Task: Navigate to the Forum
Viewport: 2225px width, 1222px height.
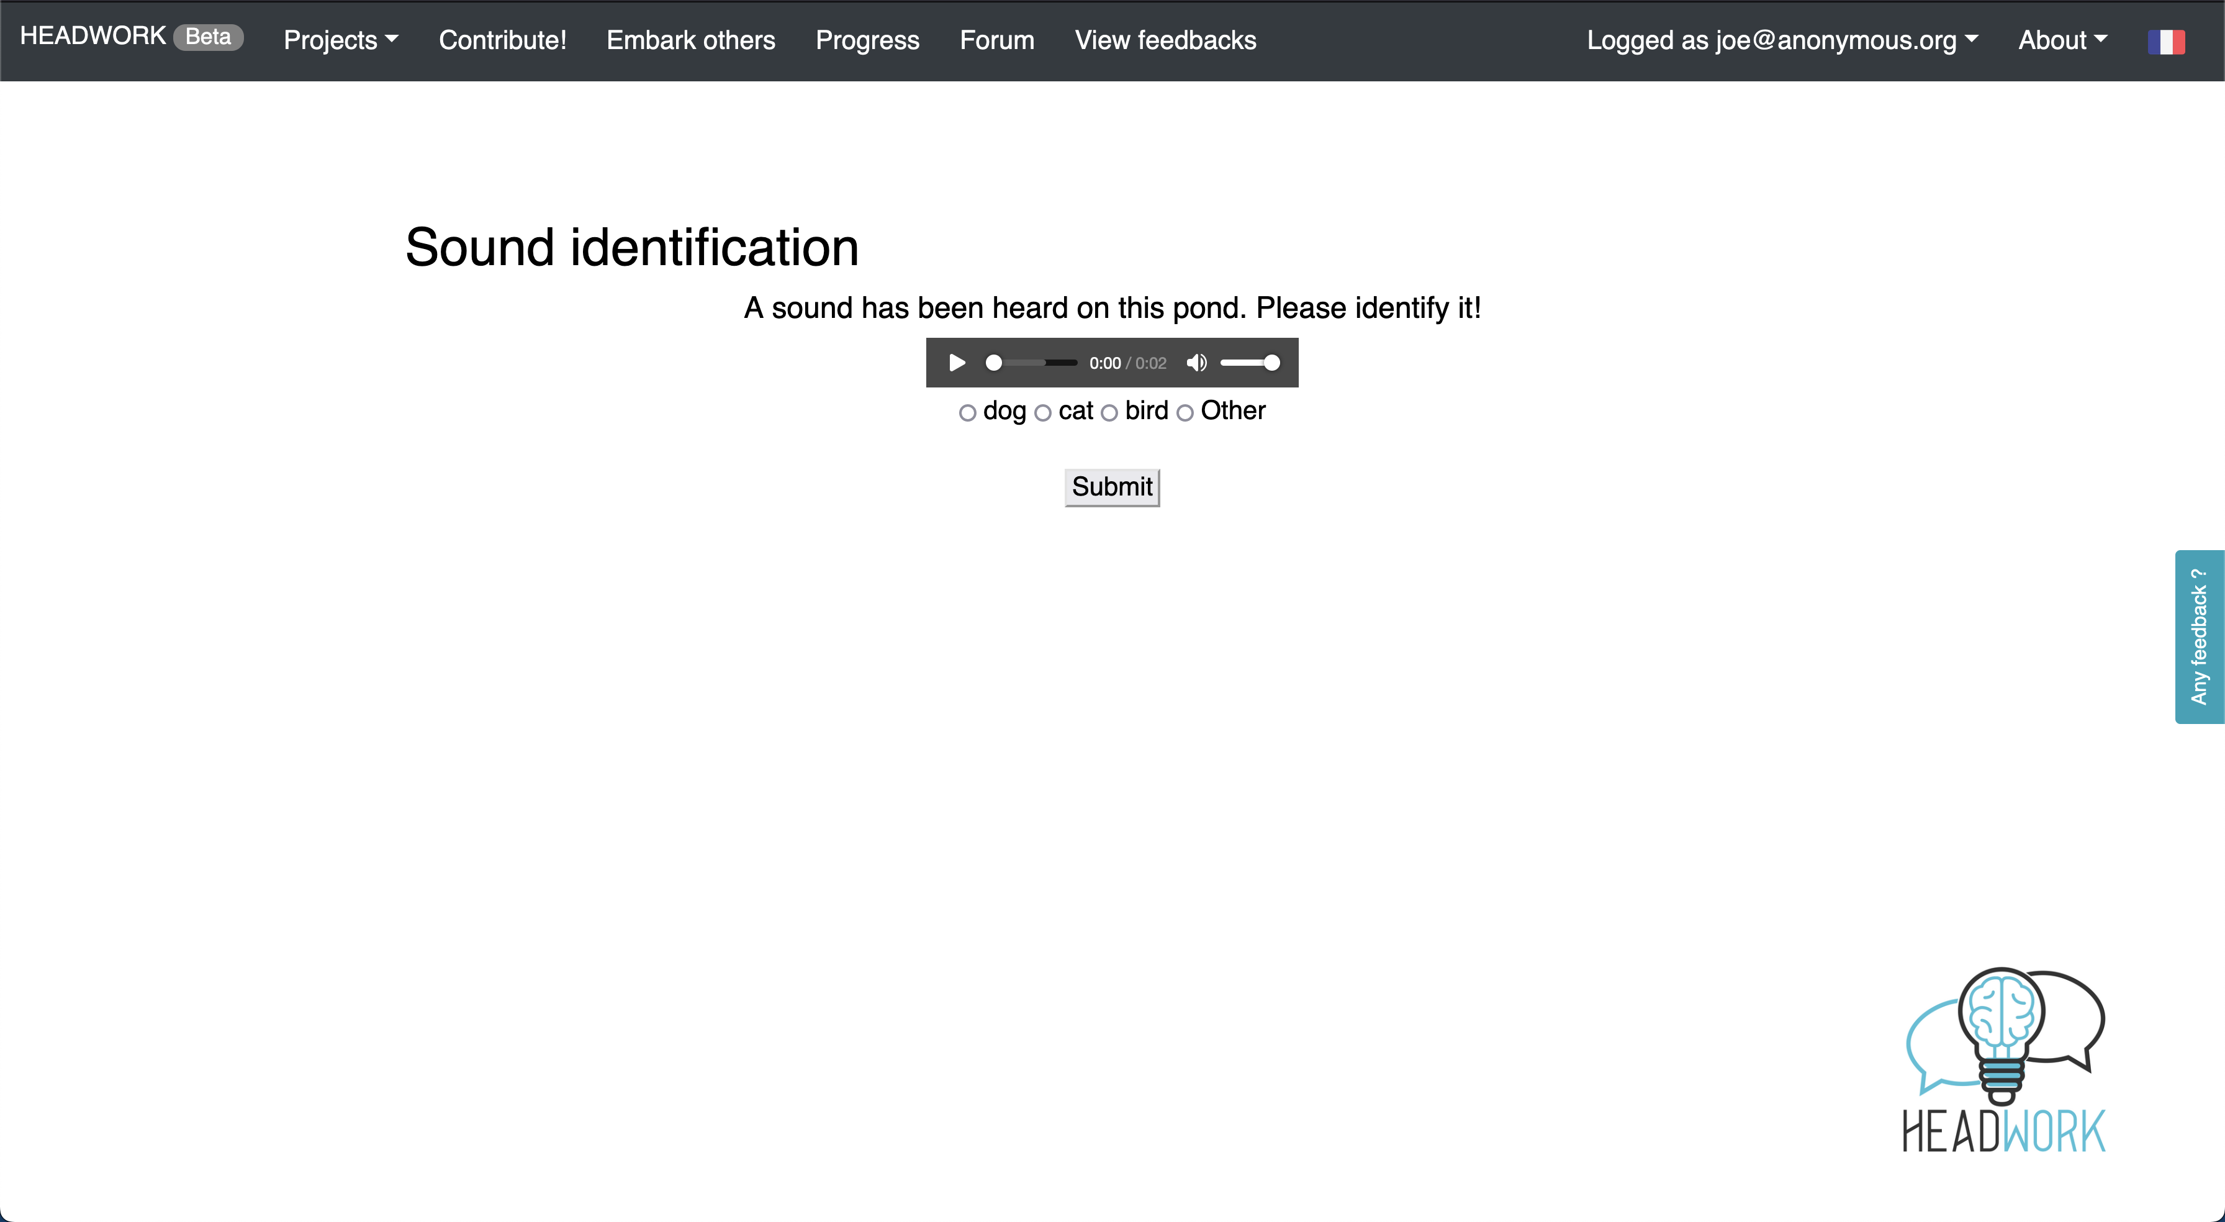Action: coord(997,40)
